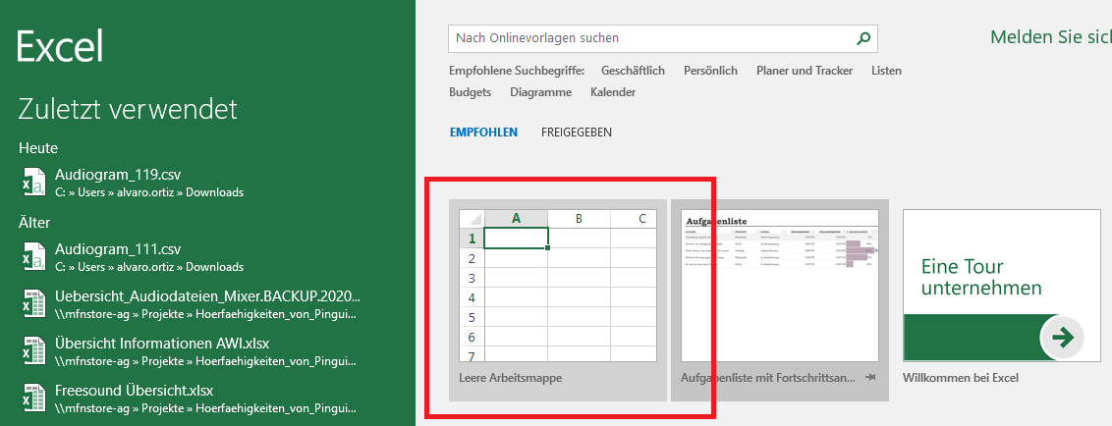Screen dimensions: 1112x426
Task: Open the Diagramme search suggestion
Action: pos(540,92)
